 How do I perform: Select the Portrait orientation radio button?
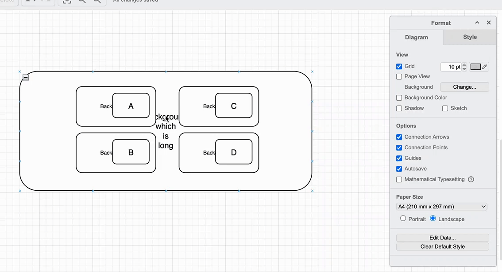coord(403,219)
